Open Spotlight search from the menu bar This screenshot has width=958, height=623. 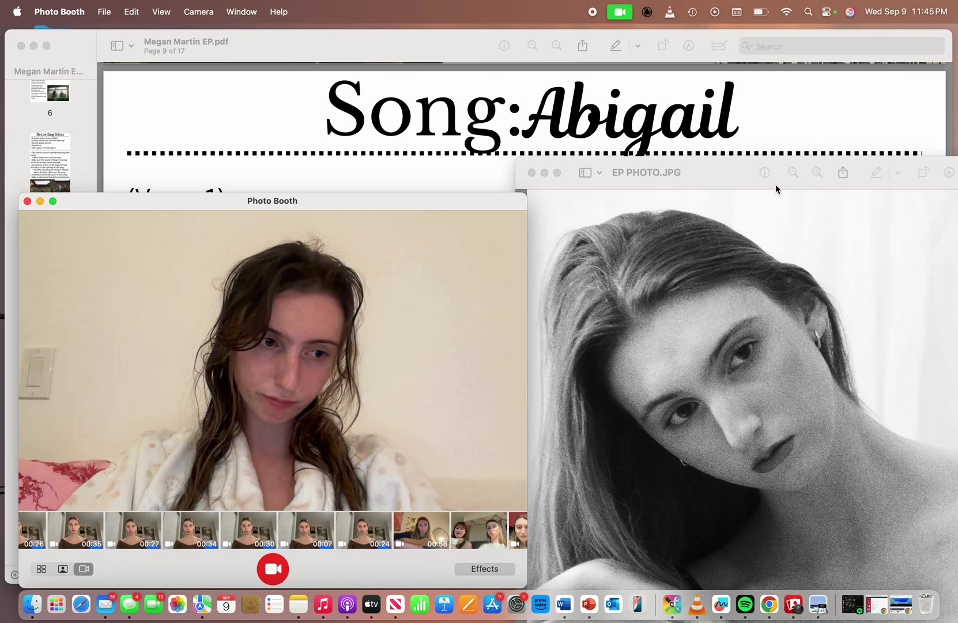(x=808, y=12)
